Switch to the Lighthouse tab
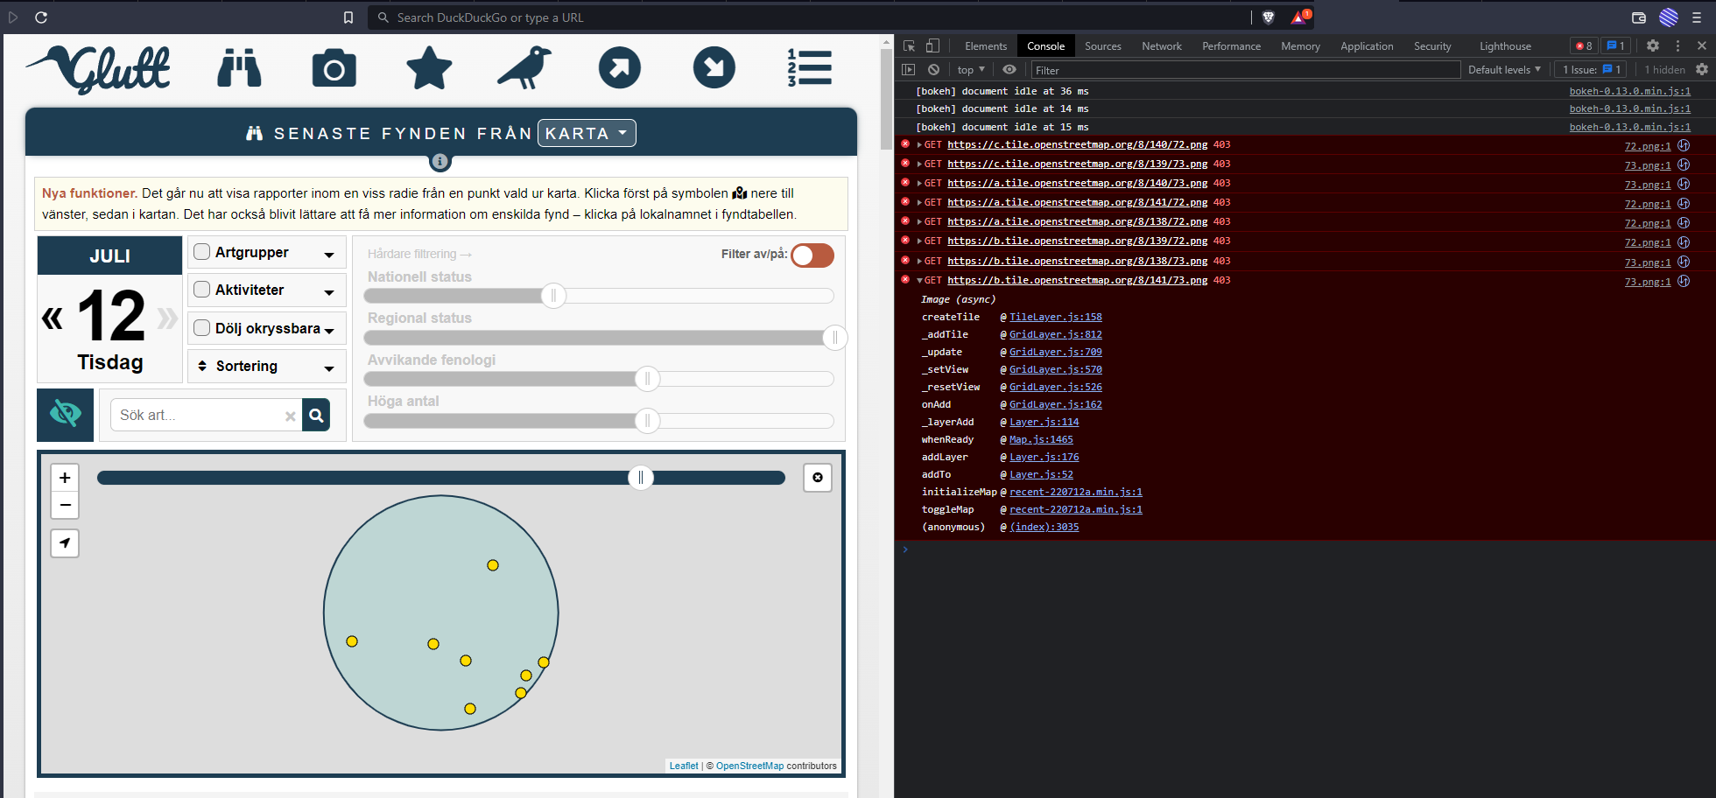The width and height of the screenshot is (1716, 798). point(1505,46)
